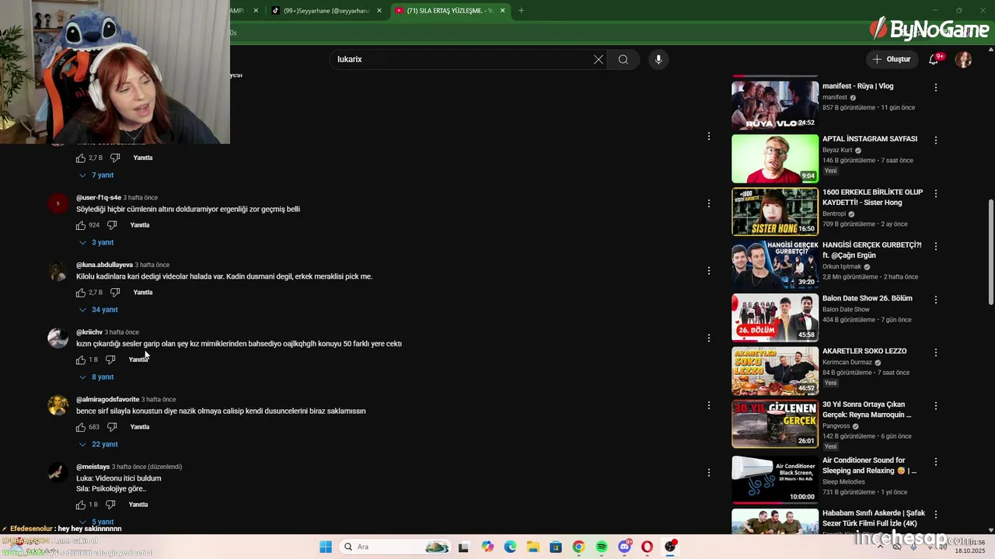Open the Windows Start menu
The image size is (995, 559).
point(326,547)
